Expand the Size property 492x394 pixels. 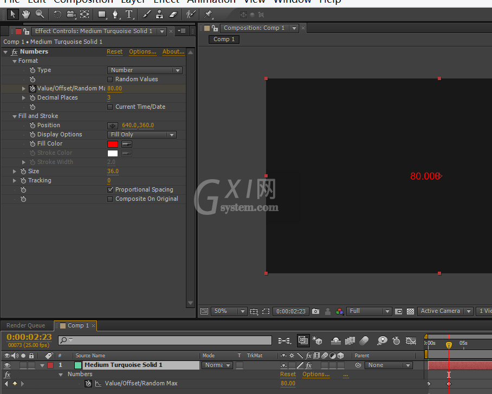15,172
